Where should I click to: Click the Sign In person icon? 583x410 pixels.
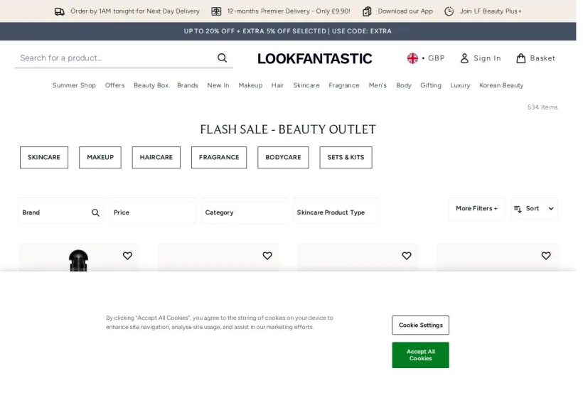pyautogui.click(x=464, y=58)
